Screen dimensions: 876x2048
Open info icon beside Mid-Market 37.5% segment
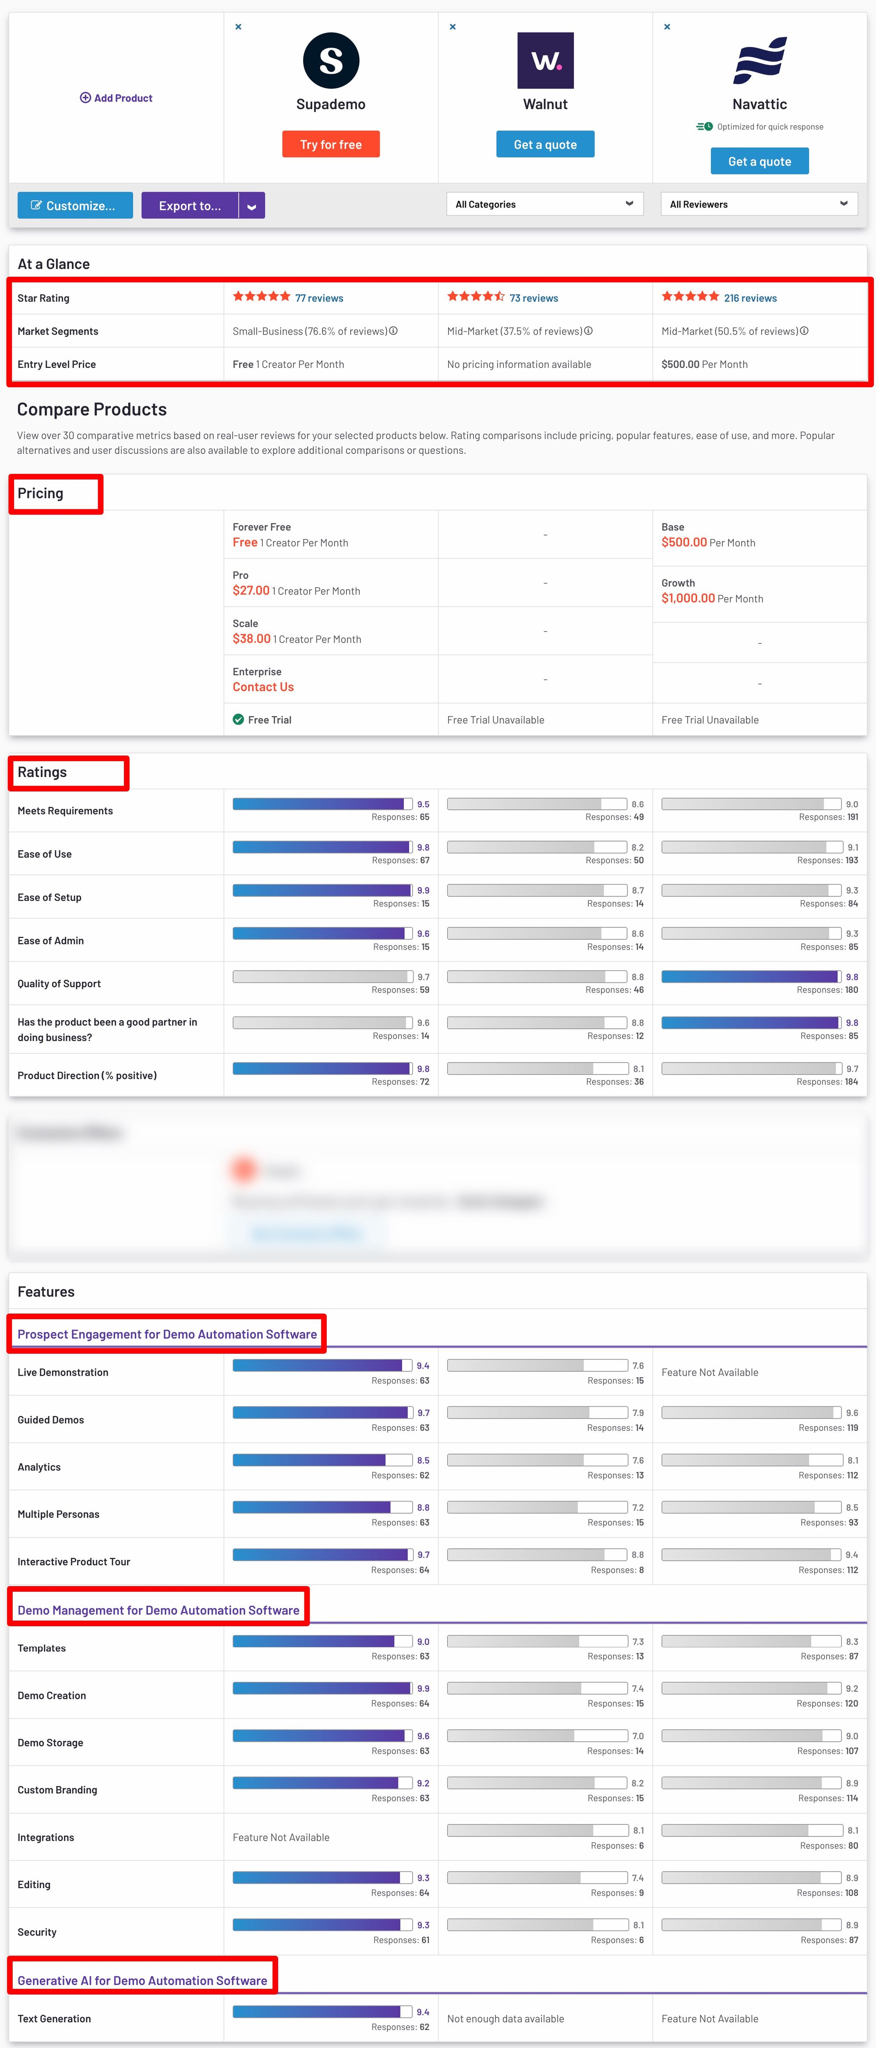[x=588, y=331]
